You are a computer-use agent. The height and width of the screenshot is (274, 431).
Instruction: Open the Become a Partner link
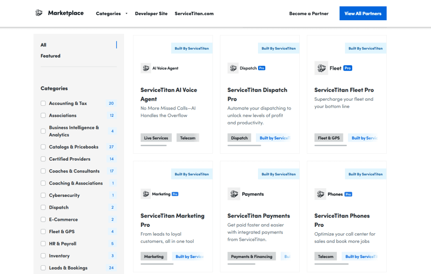point(309,13)
